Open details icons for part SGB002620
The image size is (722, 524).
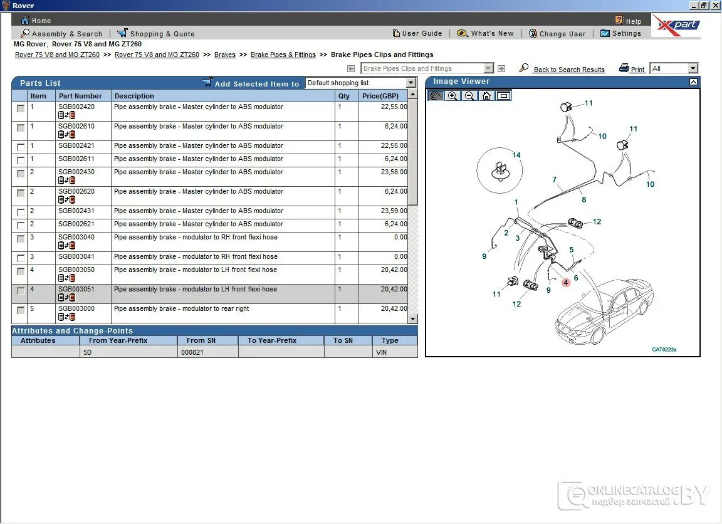coord(67,199)
